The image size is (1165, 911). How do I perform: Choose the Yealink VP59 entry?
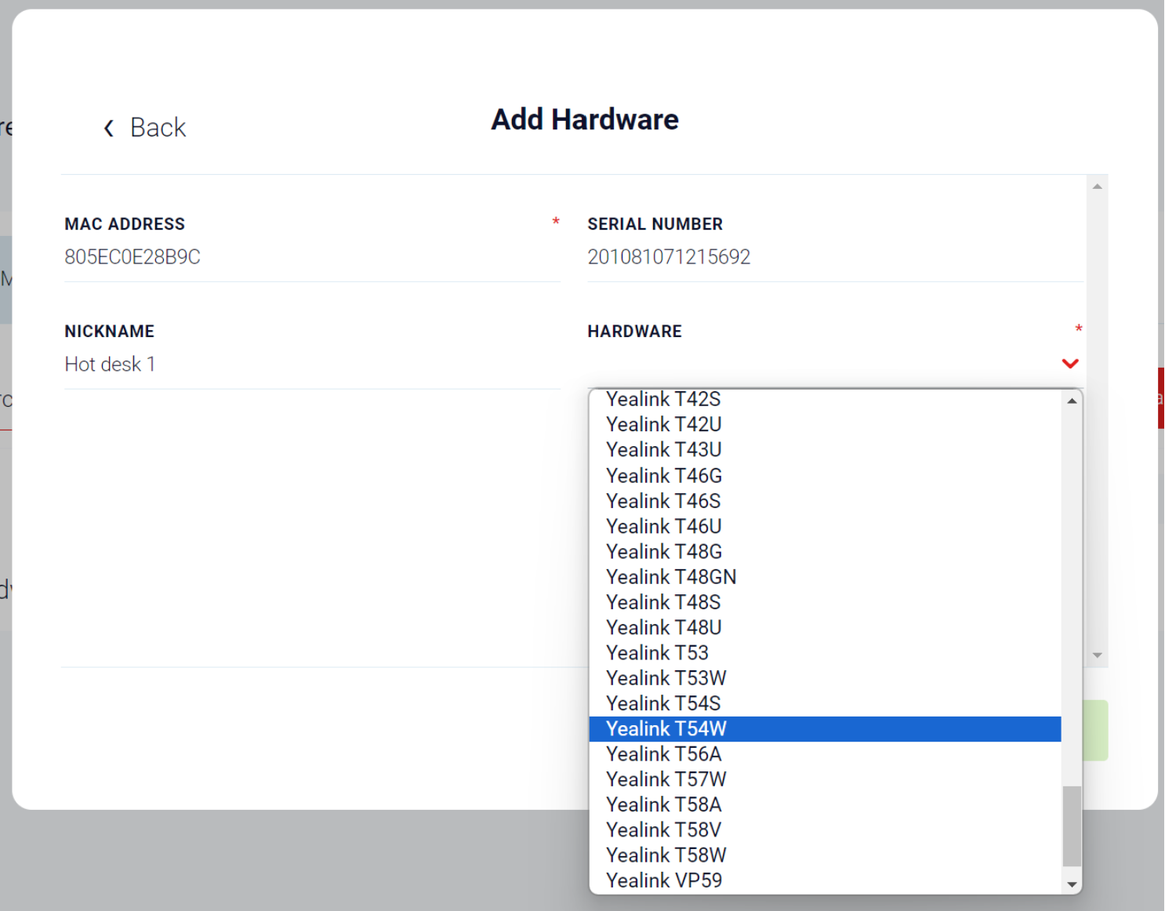click(825, 880)
